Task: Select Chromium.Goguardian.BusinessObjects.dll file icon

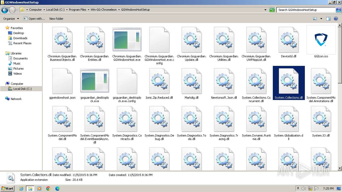Action: coord(62,40)
